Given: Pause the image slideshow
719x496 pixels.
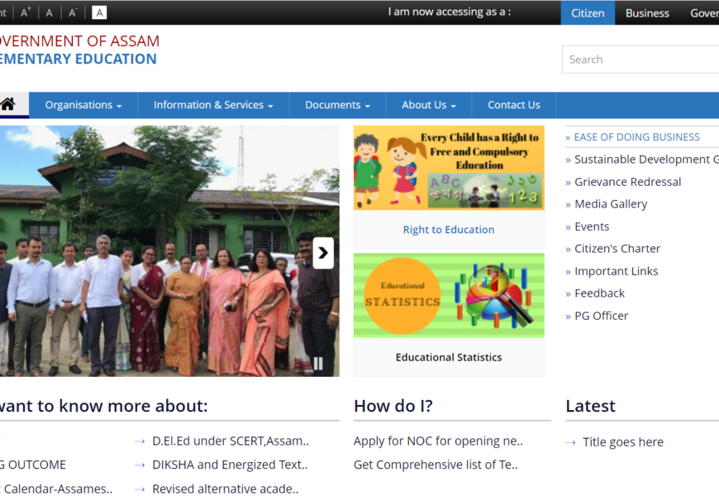Looking at the screenshot, I should point(318,363).
